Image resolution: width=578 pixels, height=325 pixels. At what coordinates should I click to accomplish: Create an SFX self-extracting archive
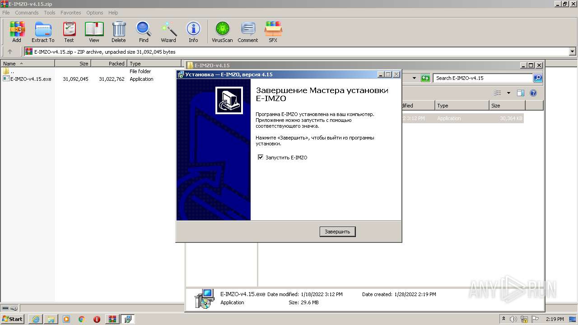point(273,32)
